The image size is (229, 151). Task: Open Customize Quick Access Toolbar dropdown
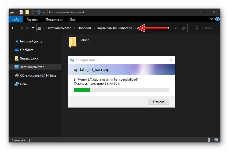tap(44, 13)
